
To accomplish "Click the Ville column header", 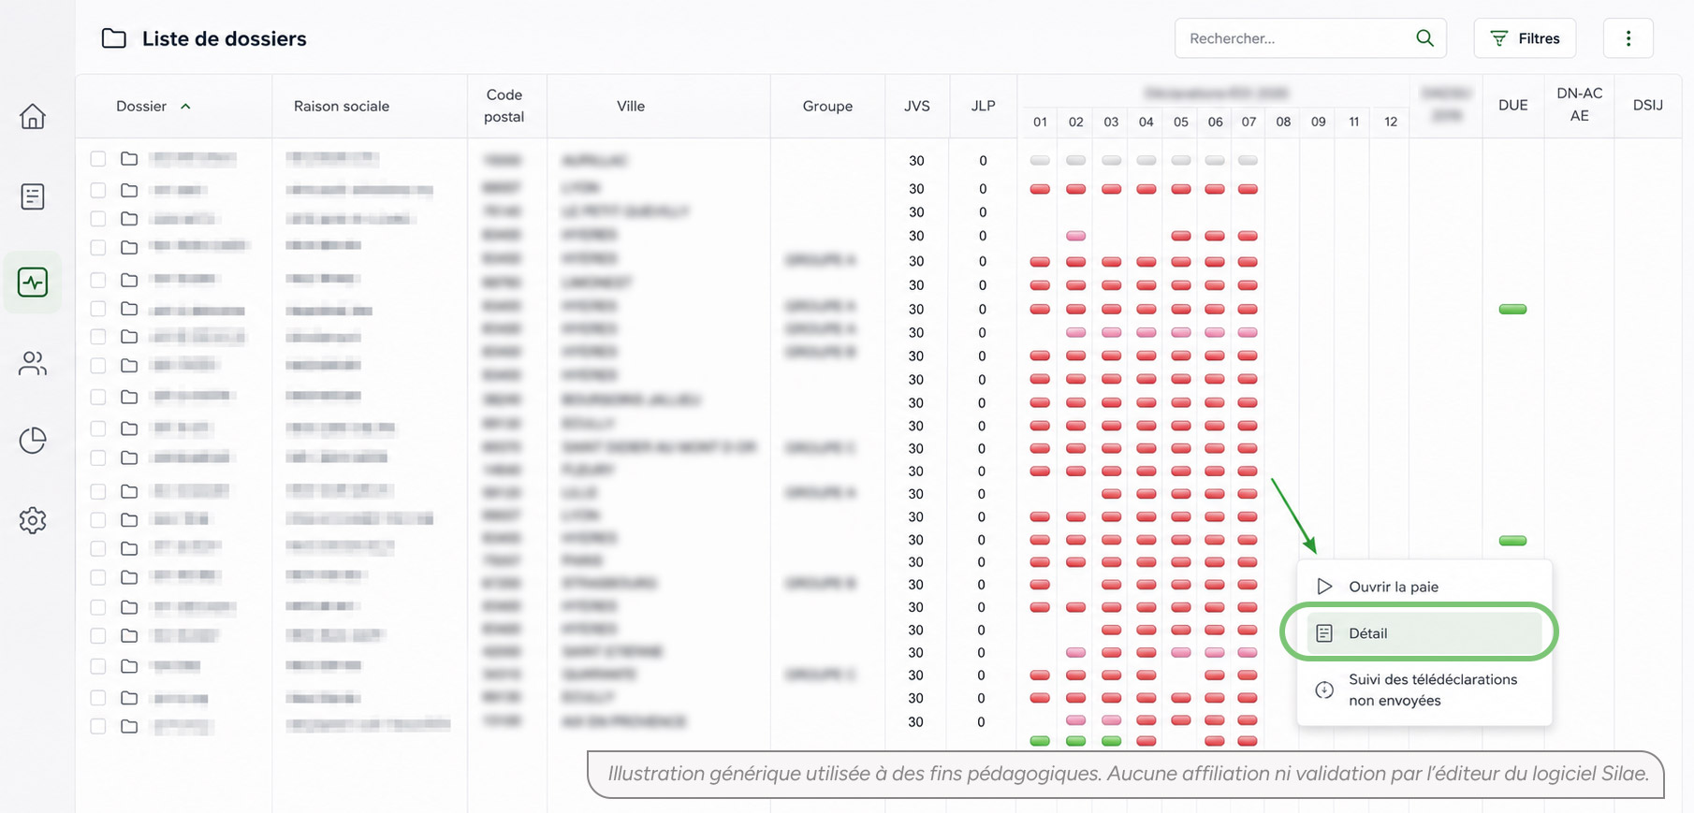I will pyautogui.click(x=631, y=107).
